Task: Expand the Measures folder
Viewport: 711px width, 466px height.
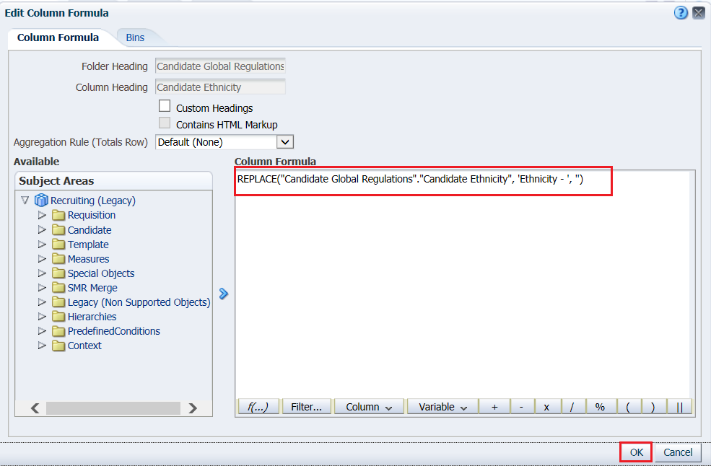Action: click(x=42, y=259)
